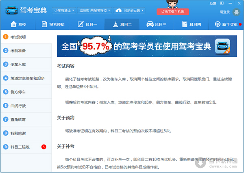This screenshot has width=244, height=173.
Task: Open the 同步到云端 sync dropdown
Action: 129,11
